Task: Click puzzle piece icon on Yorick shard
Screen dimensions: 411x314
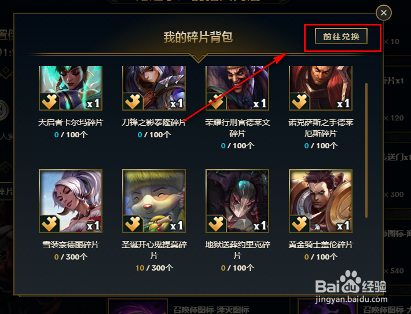Action: pos(216,224)
